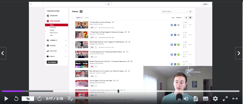Rewind the lecture a few seconds

16,99
